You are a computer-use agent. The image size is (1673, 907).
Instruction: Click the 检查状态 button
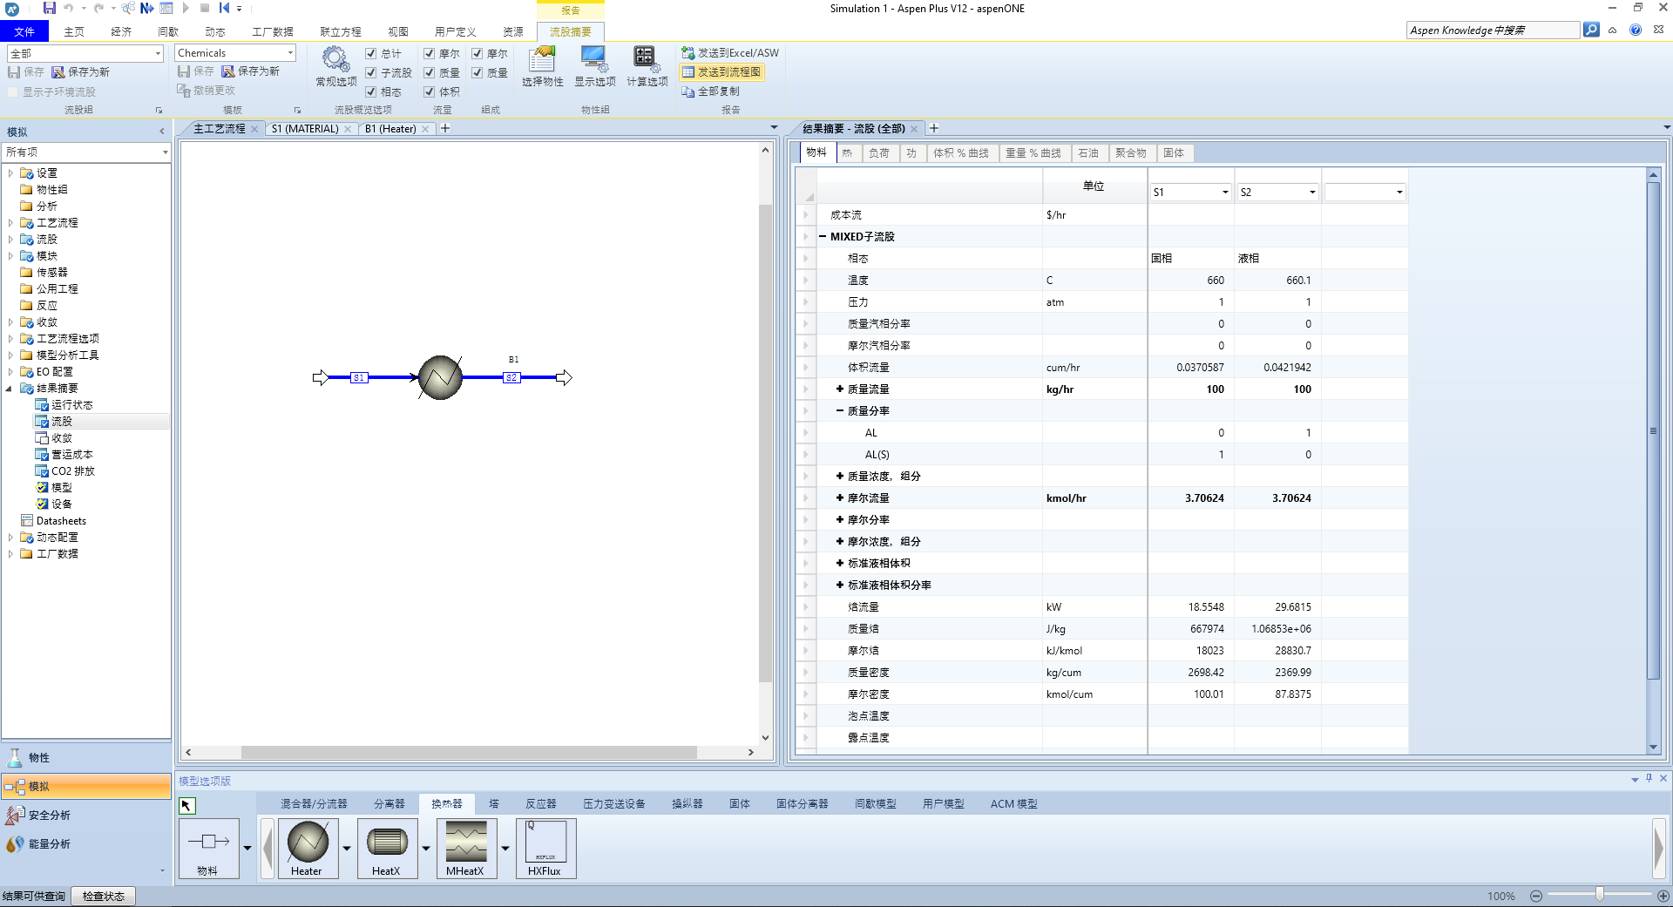click(104, 897)
